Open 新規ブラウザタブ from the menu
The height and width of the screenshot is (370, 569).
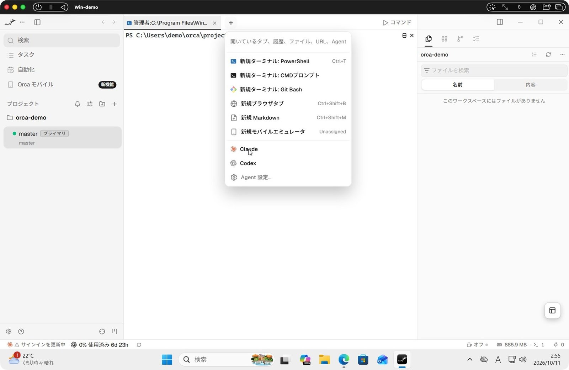[x=288, y=104]
